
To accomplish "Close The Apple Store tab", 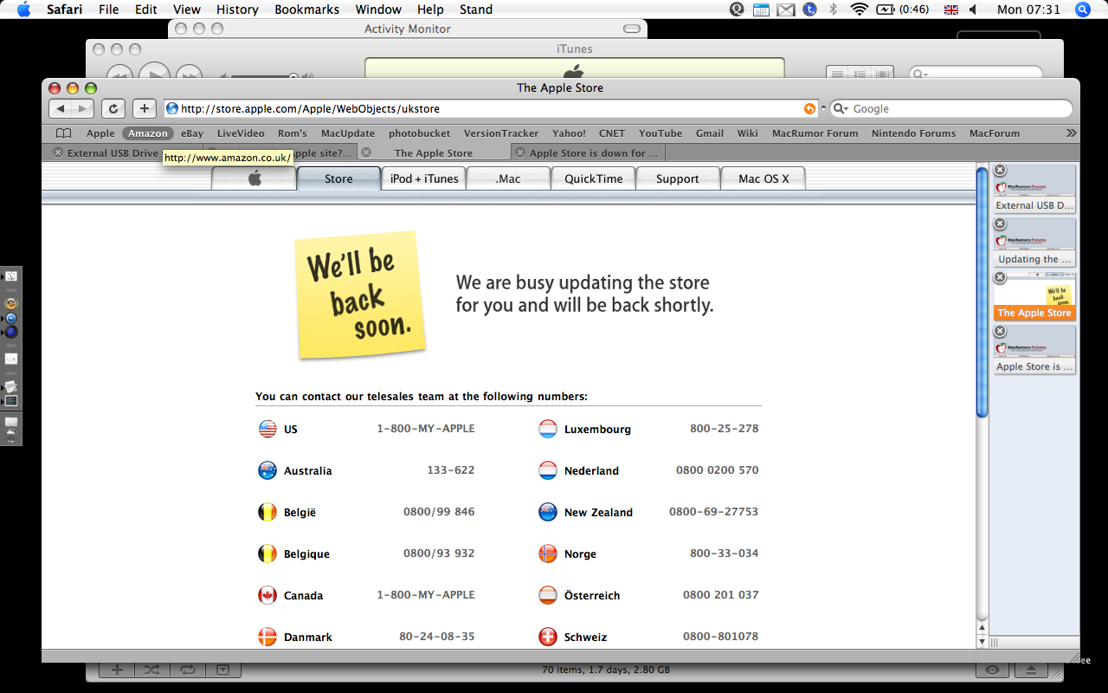I will coord(366,152).
